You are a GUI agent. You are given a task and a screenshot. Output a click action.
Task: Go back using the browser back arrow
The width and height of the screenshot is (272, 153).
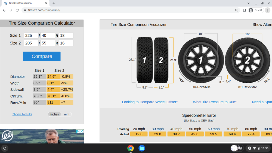[x=4, y=10]
